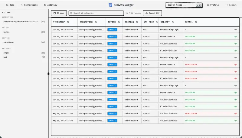Click eye icon of 08:25:05 PM WorkflowRule row
Image resolution: width=242 pixels, height=138 pixels.
pyautogui.click(x=236, y=93)
